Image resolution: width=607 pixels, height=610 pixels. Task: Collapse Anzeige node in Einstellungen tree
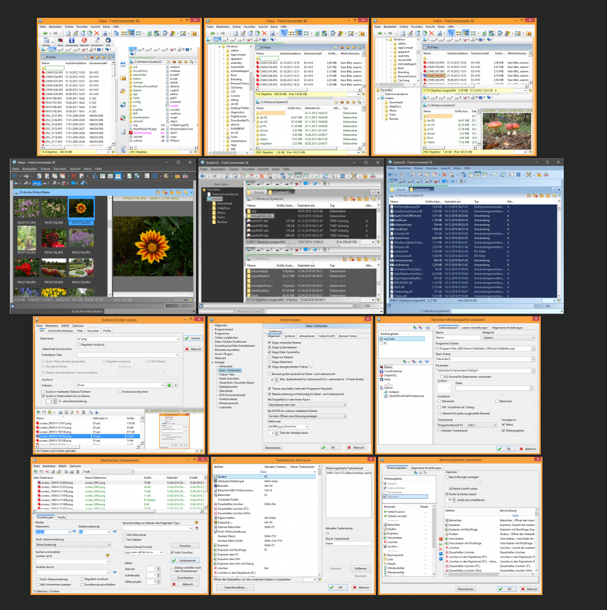[213, 362]
